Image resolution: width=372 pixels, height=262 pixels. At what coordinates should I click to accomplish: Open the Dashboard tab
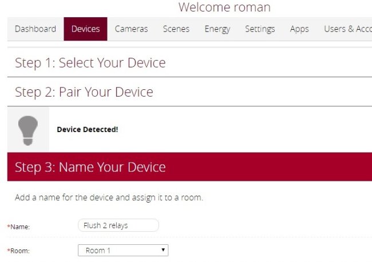click(35, 29)
